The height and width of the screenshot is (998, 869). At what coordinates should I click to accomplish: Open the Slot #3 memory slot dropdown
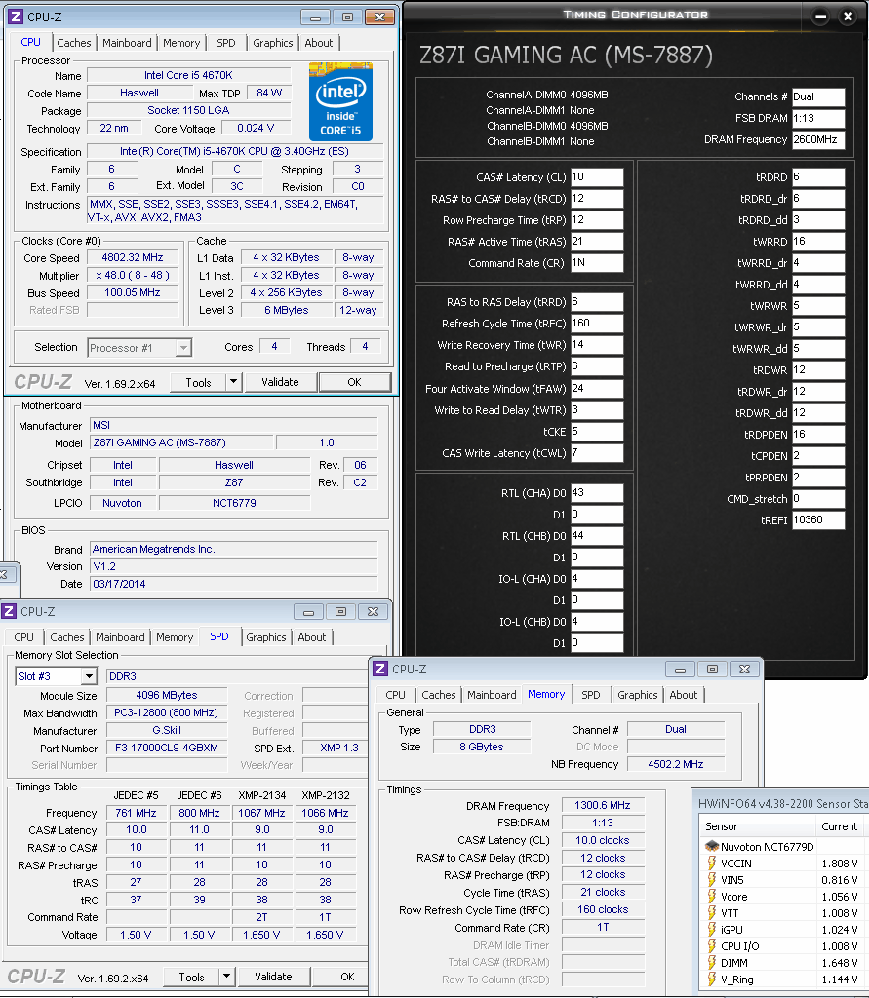[89, 676]
